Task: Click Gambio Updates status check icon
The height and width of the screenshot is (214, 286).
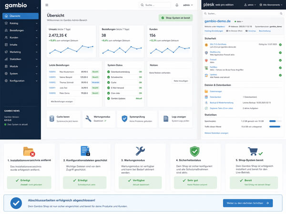Action: coord(109,98)
